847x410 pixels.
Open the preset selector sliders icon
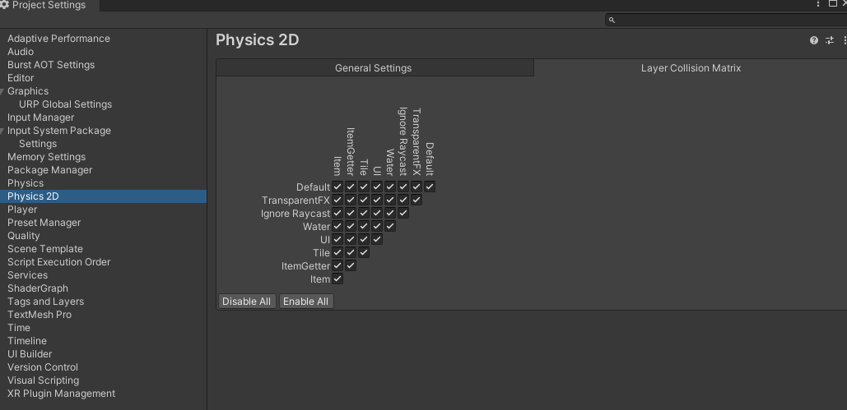[x=830, y=40]
